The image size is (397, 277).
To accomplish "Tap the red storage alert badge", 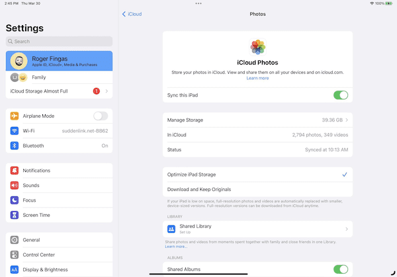I will click(97, 91).
